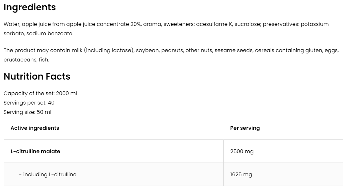Click the '1625 mg' table value
The height and width of the screenshot is (190, 347).
point(241,174)
